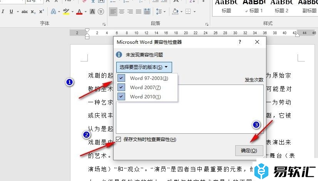
Task: Click 样式 group label
Action: point(268,23)
